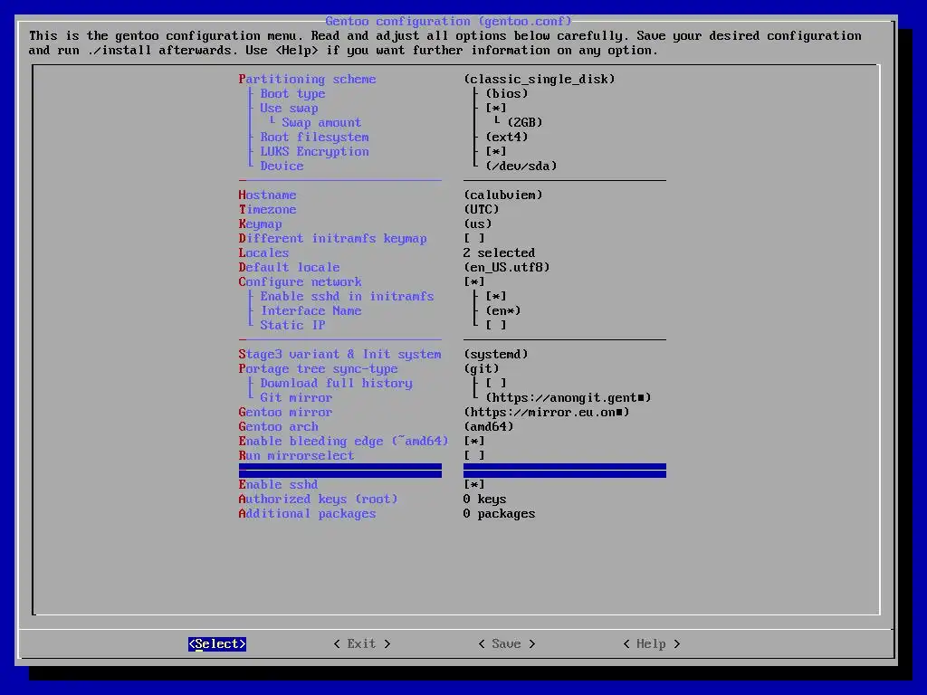The width and height of the screenshot is (927, 695).
Task: Select the Boot type entry
Action: (x=292, y=93)
